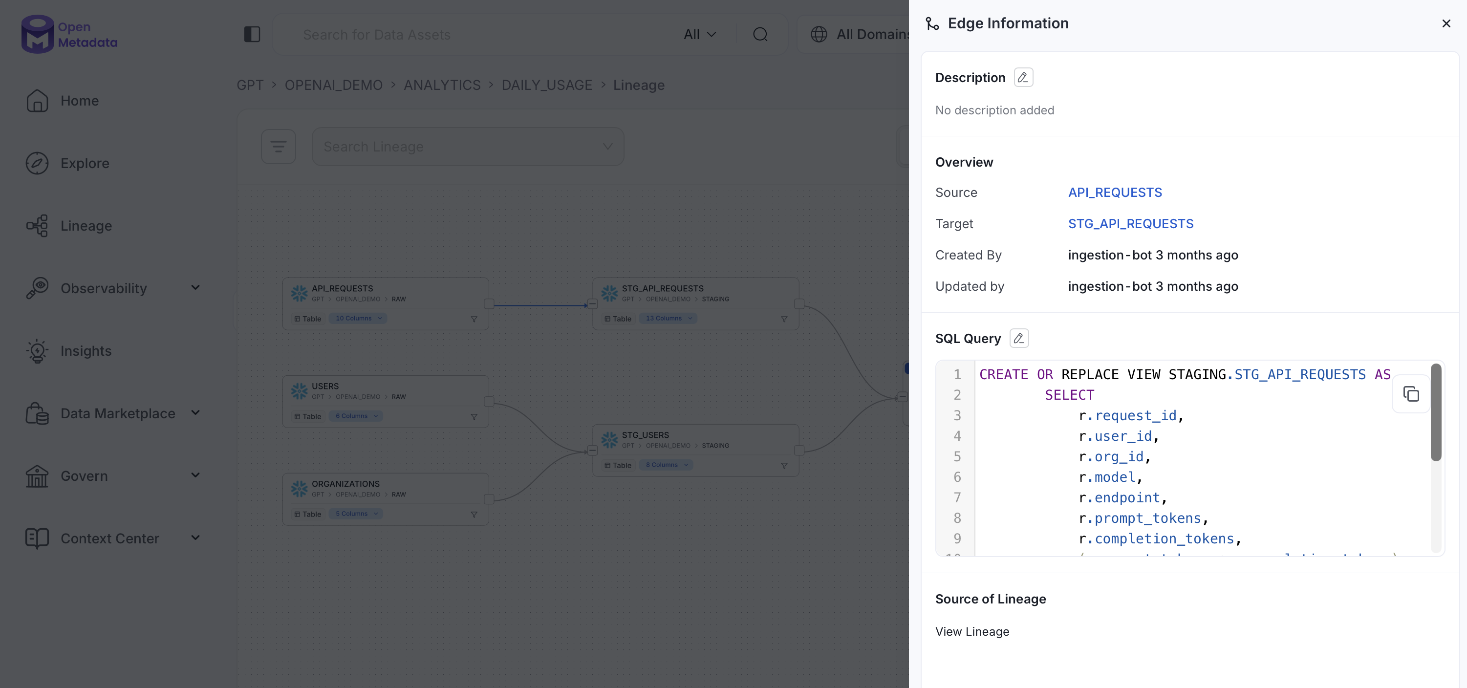Expand 8 Columns on STG_USERS node
Image resolution: width=1467 pixels, height=688 pixels.
pos(666,465)
